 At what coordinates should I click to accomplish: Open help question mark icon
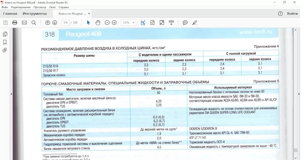[280, 14]
